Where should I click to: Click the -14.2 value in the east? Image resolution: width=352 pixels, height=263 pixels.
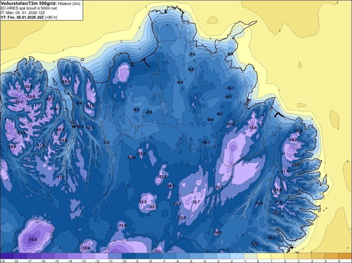click(293, 140)
